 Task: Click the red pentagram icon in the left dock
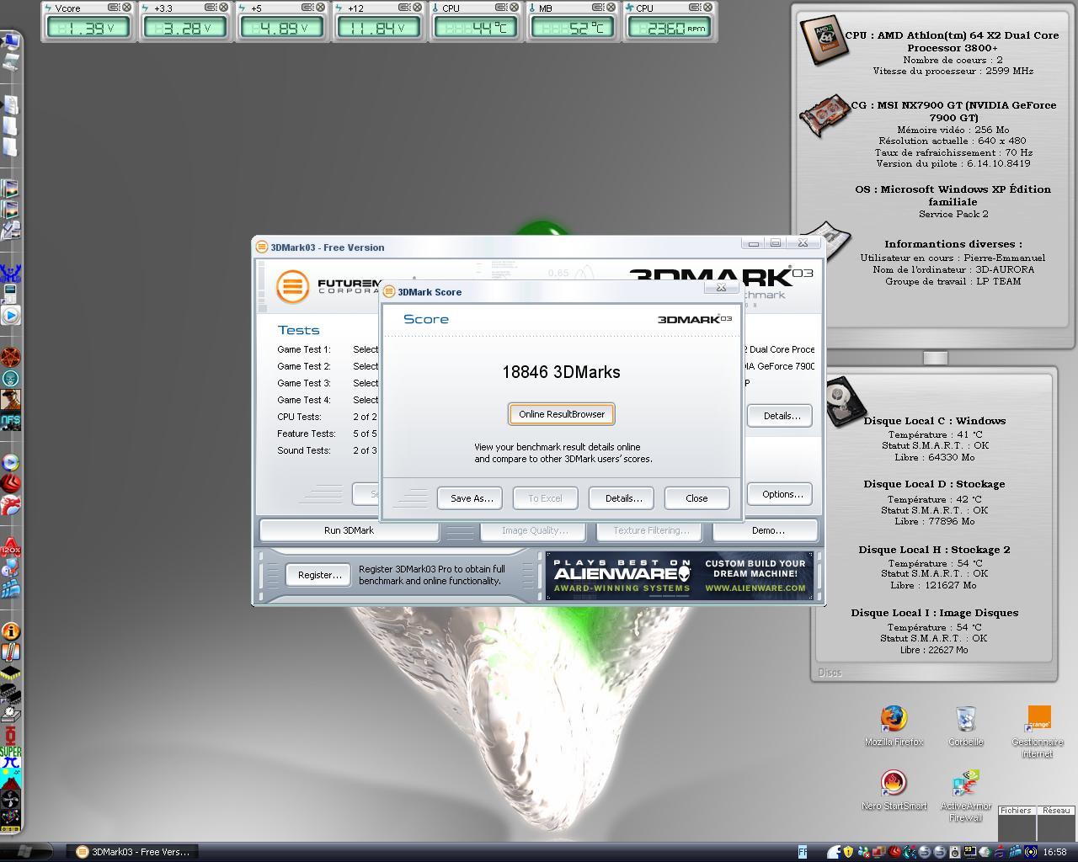coord(11,357)
